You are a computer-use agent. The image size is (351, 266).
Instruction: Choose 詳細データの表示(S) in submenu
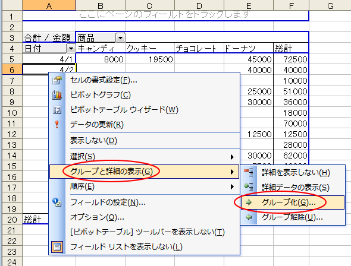[x=293, y=187]
